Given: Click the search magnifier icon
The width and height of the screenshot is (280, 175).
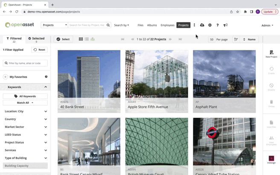Looking at the screenshot, I should coord(108,25).
